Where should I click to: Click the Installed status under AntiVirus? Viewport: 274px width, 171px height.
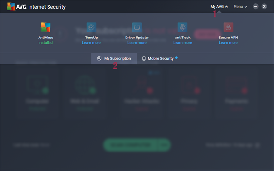pyautogui.click(x=46, y=43)
